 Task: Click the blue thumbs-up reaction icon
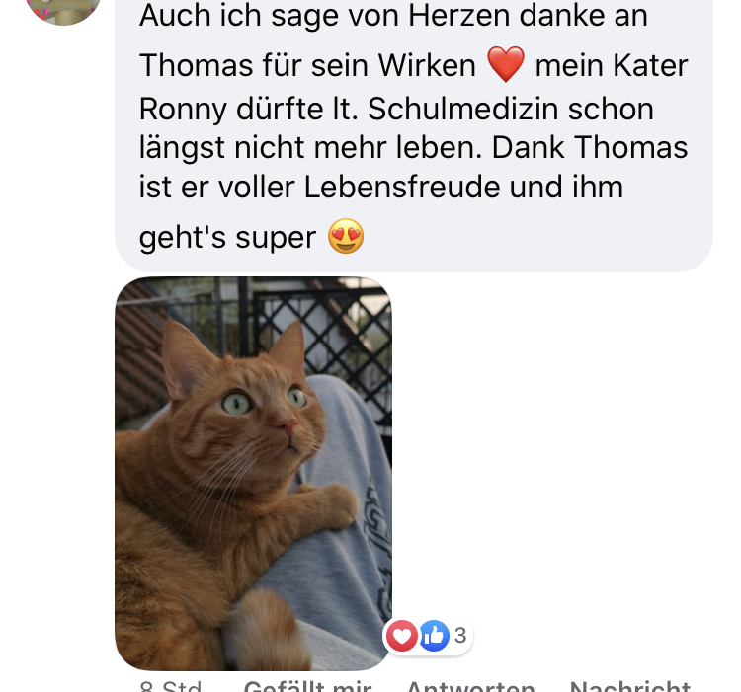pos(434,636)
